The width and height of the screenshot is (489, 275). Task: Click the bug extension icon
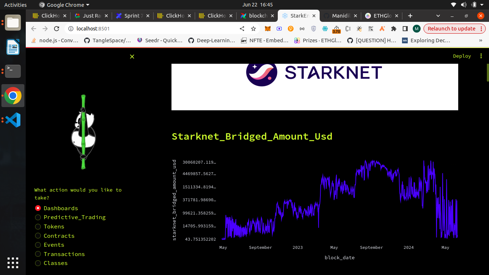tap(359, 29)
